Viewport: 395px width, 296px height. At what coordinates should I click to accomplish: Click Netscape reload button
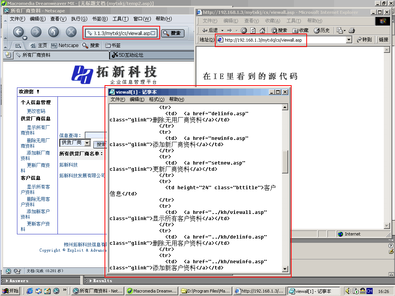tap(53, 32)
